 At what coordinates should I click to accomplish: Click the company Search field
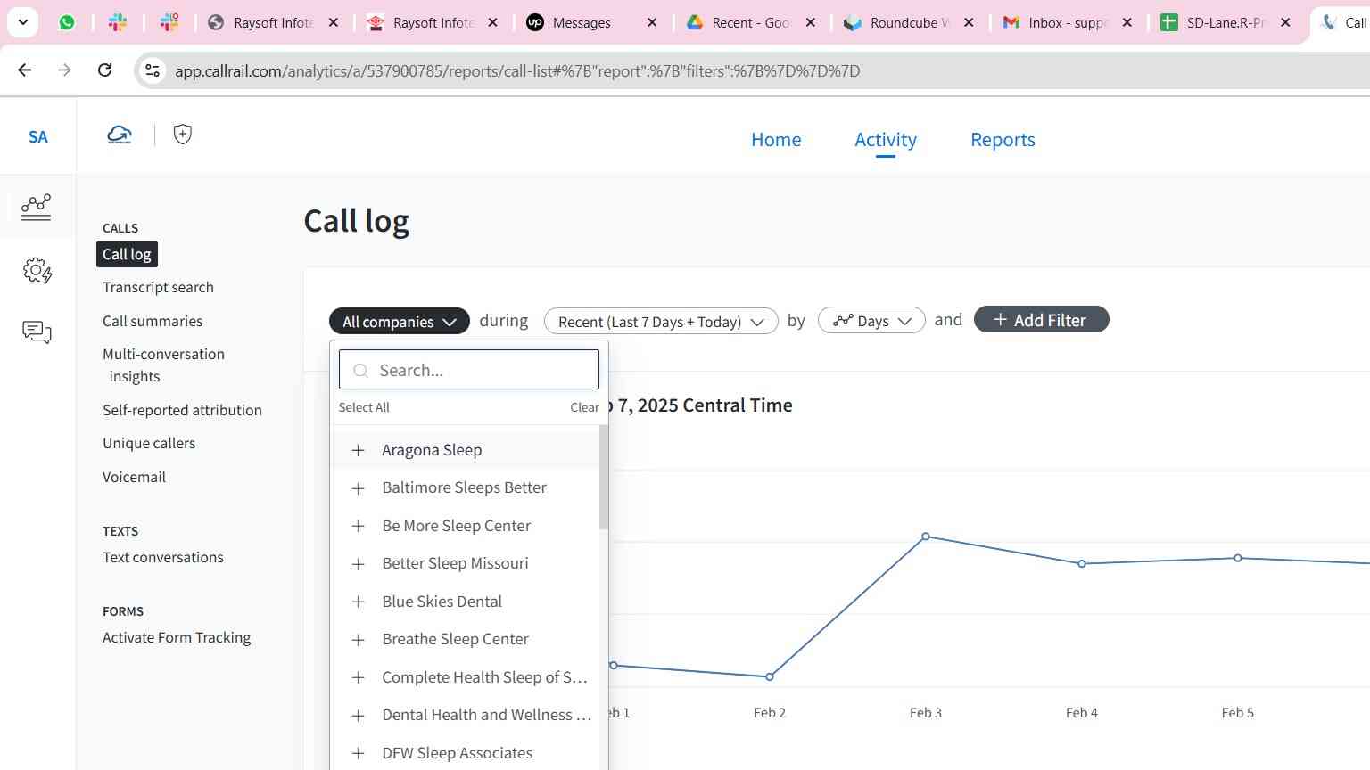[x=469, y=369]
